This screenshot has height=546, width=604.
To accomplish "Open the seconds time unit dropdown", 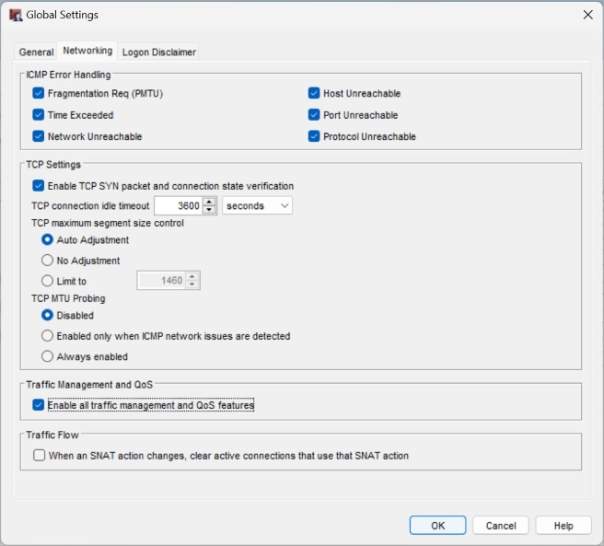I will point(257,205).
